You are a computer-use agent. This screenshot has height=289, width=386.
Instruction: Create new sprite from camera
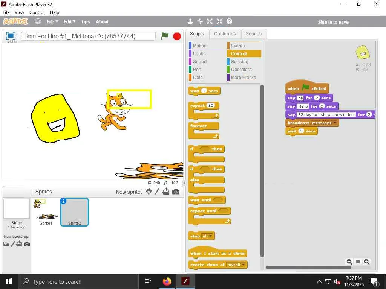tap(176, 192)
